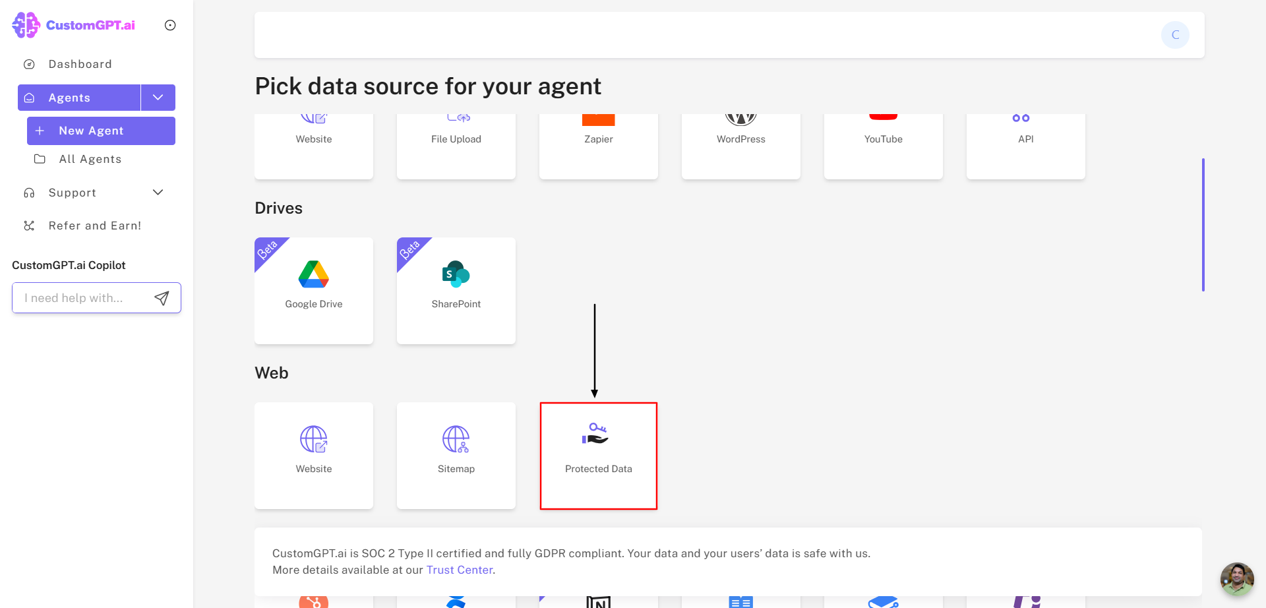This screenshot has height=608, width=1266.
Task: Select the WordPress data source
Action: 741,145
